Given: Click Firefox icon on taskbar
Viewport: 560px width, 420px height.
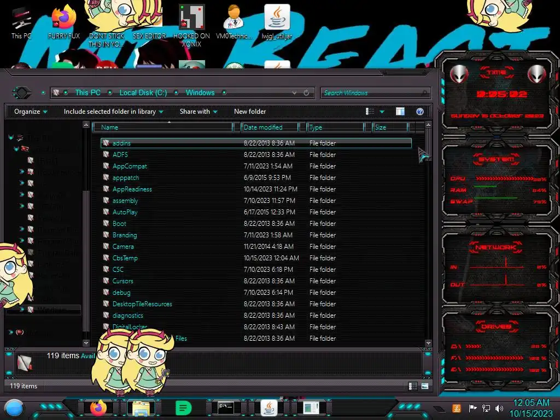Looking at the screenshot, I should pos(98,407).
